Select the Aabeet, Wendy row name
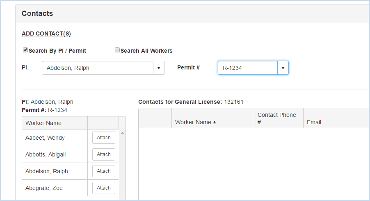 [x=45, y=138]
